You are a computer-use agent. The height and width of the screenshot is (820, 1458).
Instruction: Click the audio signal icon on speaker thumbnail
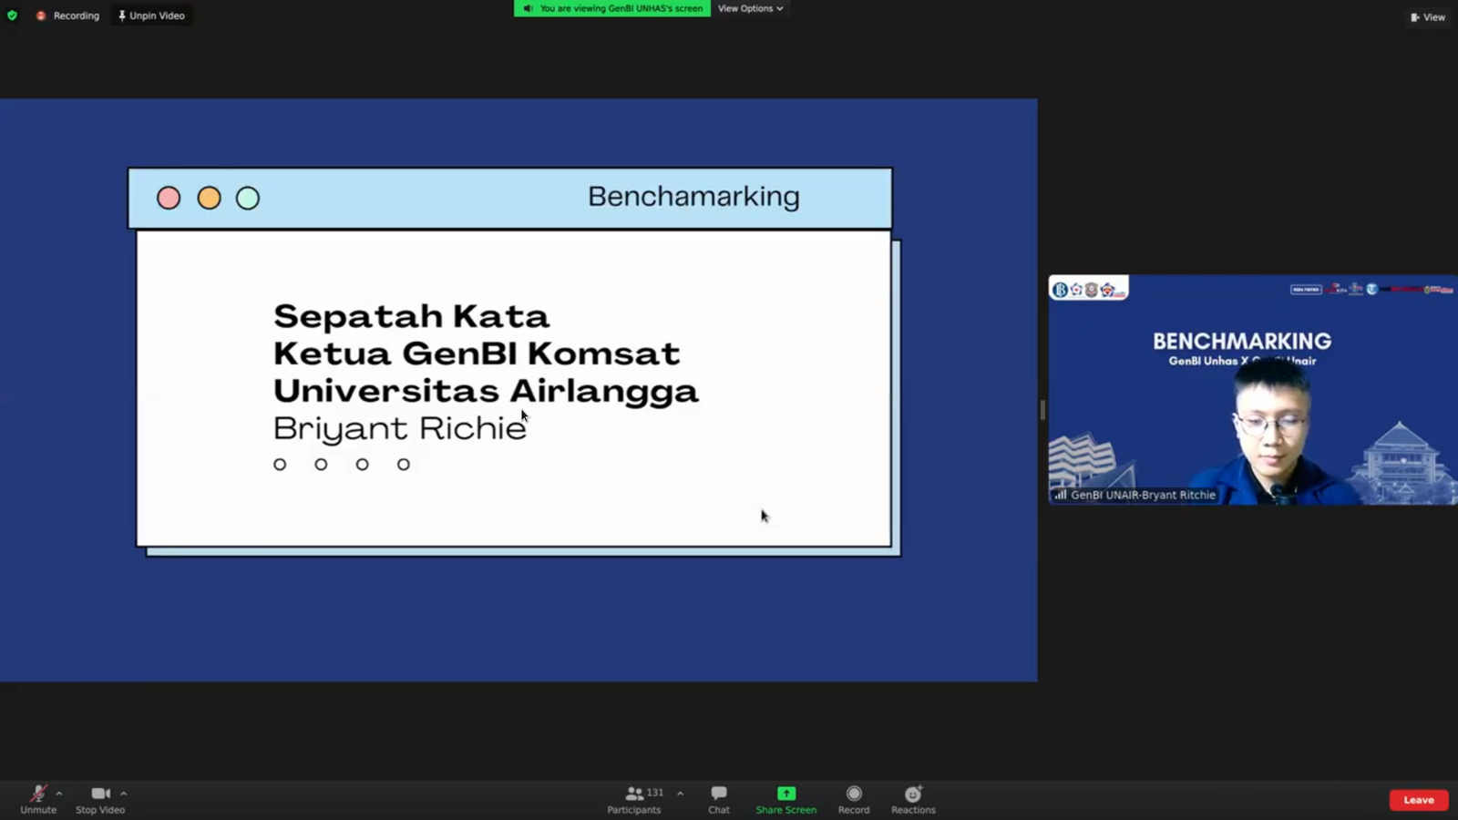(1060, 495)
